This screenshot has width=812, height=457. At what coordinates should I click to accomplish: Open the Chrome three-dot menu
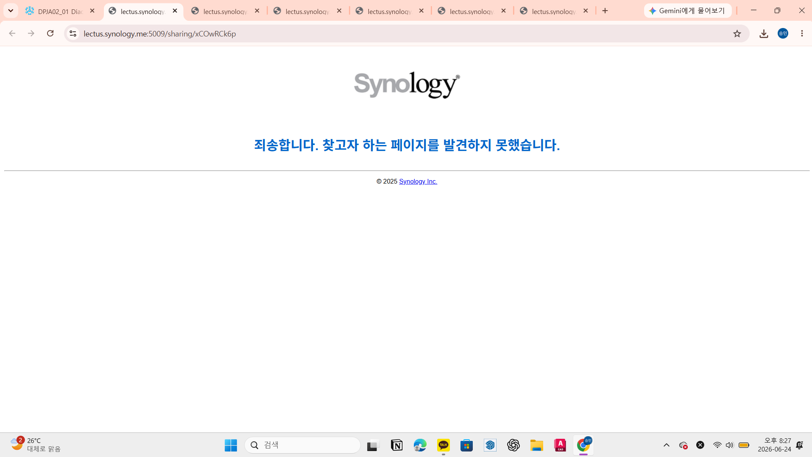tap(802, 33)
